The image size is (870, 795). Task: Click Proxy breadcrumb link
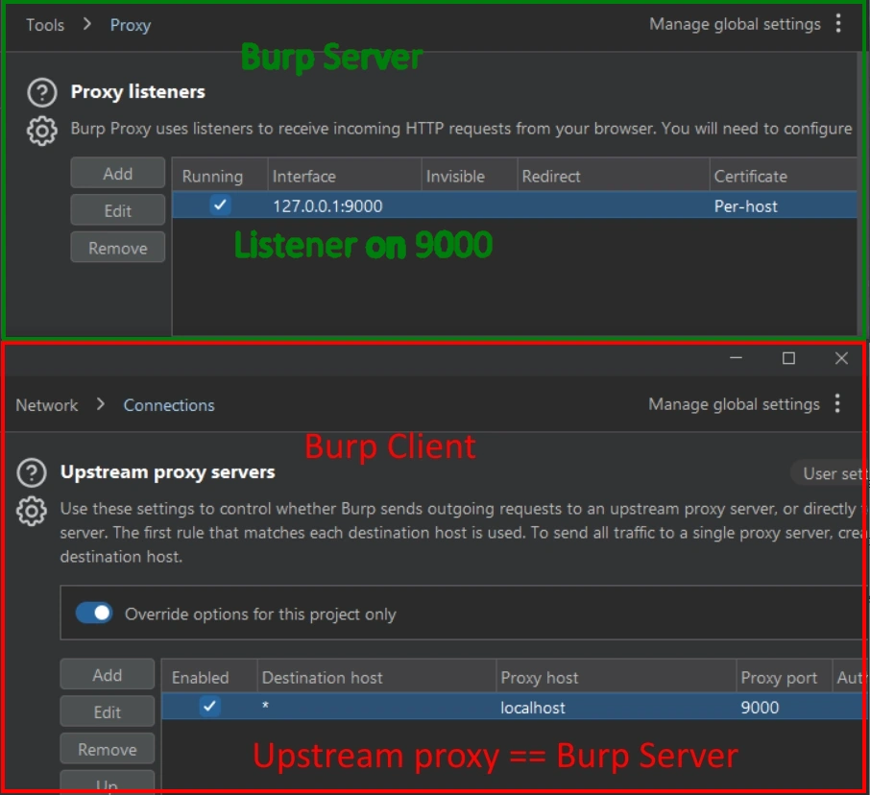131,25
